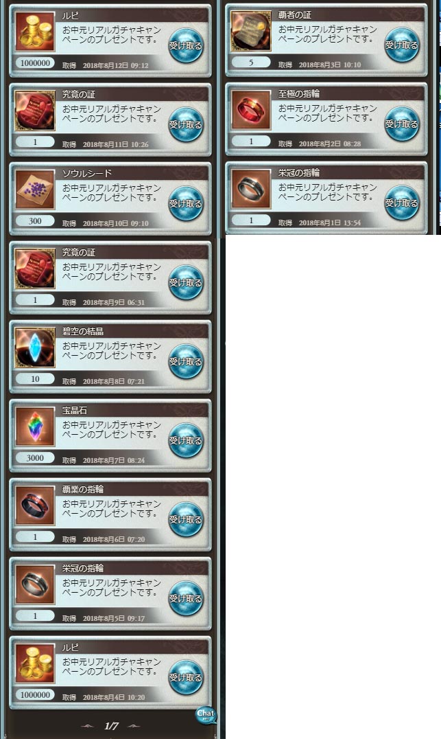Click the 覇業の指輪 dark ring icon
This screenshot has height=739, width=441.
35,505
